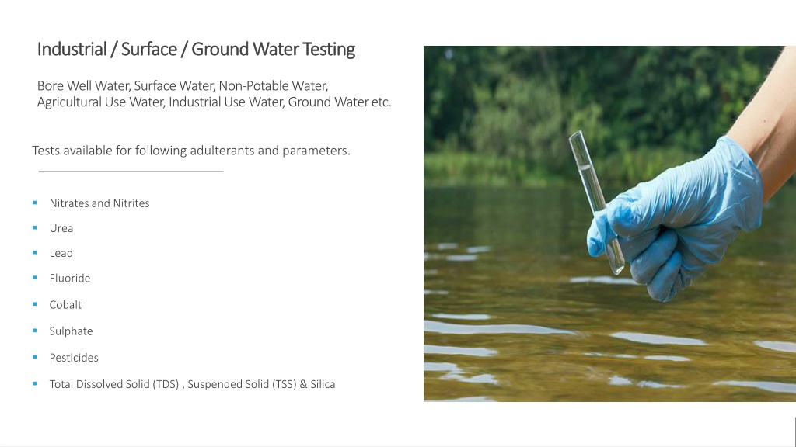This screenshot has height=447, width=796.
Task: Click the blue bullet beside Sulphate
Action: click(35, 331)
